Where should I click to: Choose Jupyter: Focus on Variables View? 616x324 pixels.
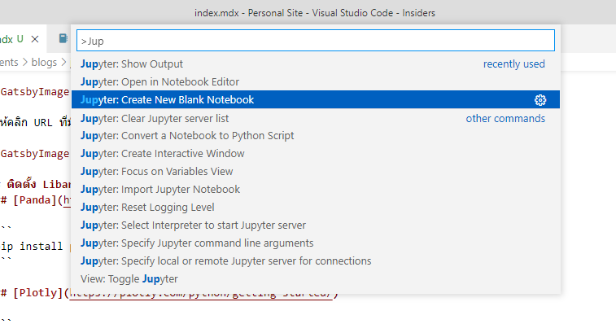[x=316, y=172]
